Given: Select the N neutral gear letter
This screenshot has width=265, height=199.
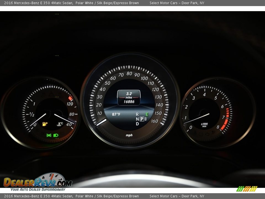Looking at the screenshot, I should (137, 119).
